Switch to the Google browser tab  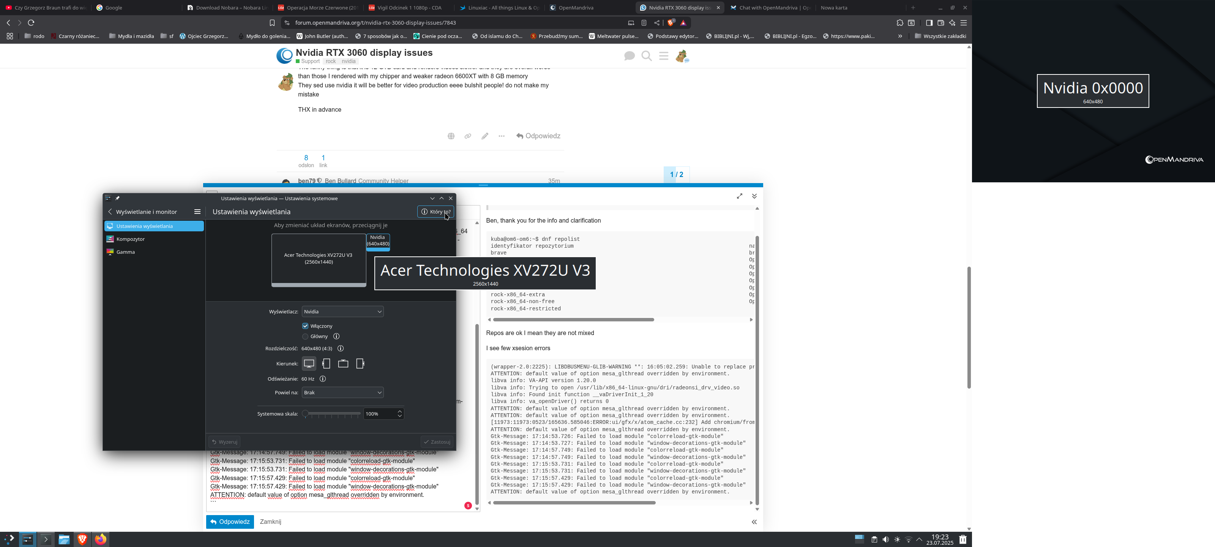134,8
